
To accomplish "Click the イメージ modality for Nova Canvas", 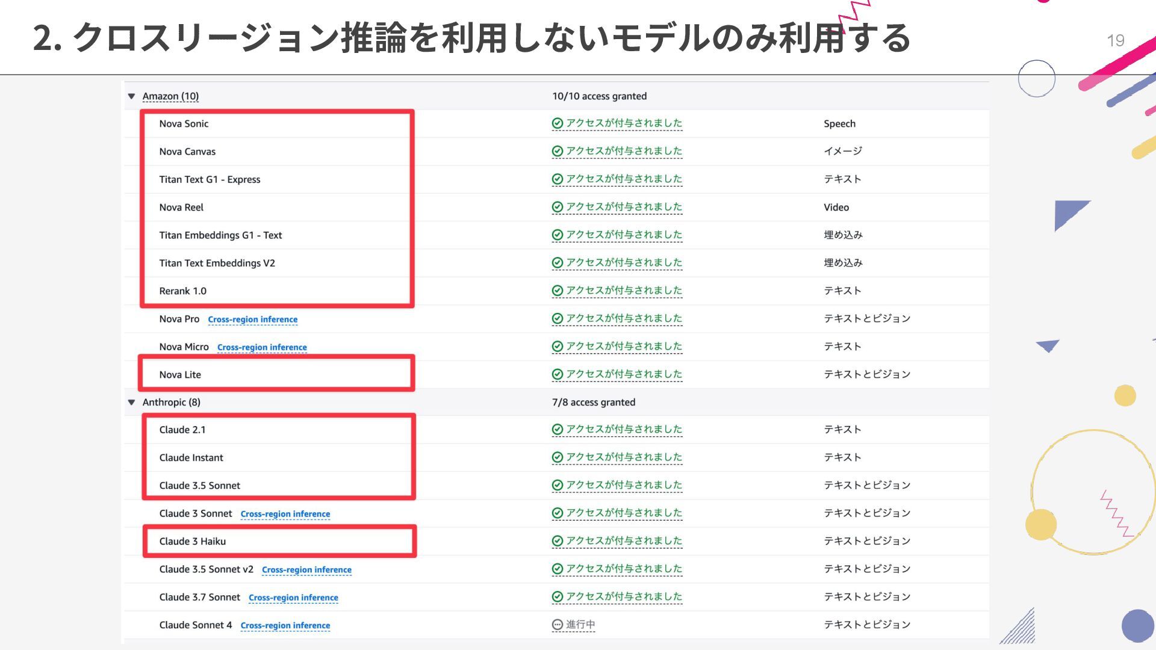I will [842, 151].
